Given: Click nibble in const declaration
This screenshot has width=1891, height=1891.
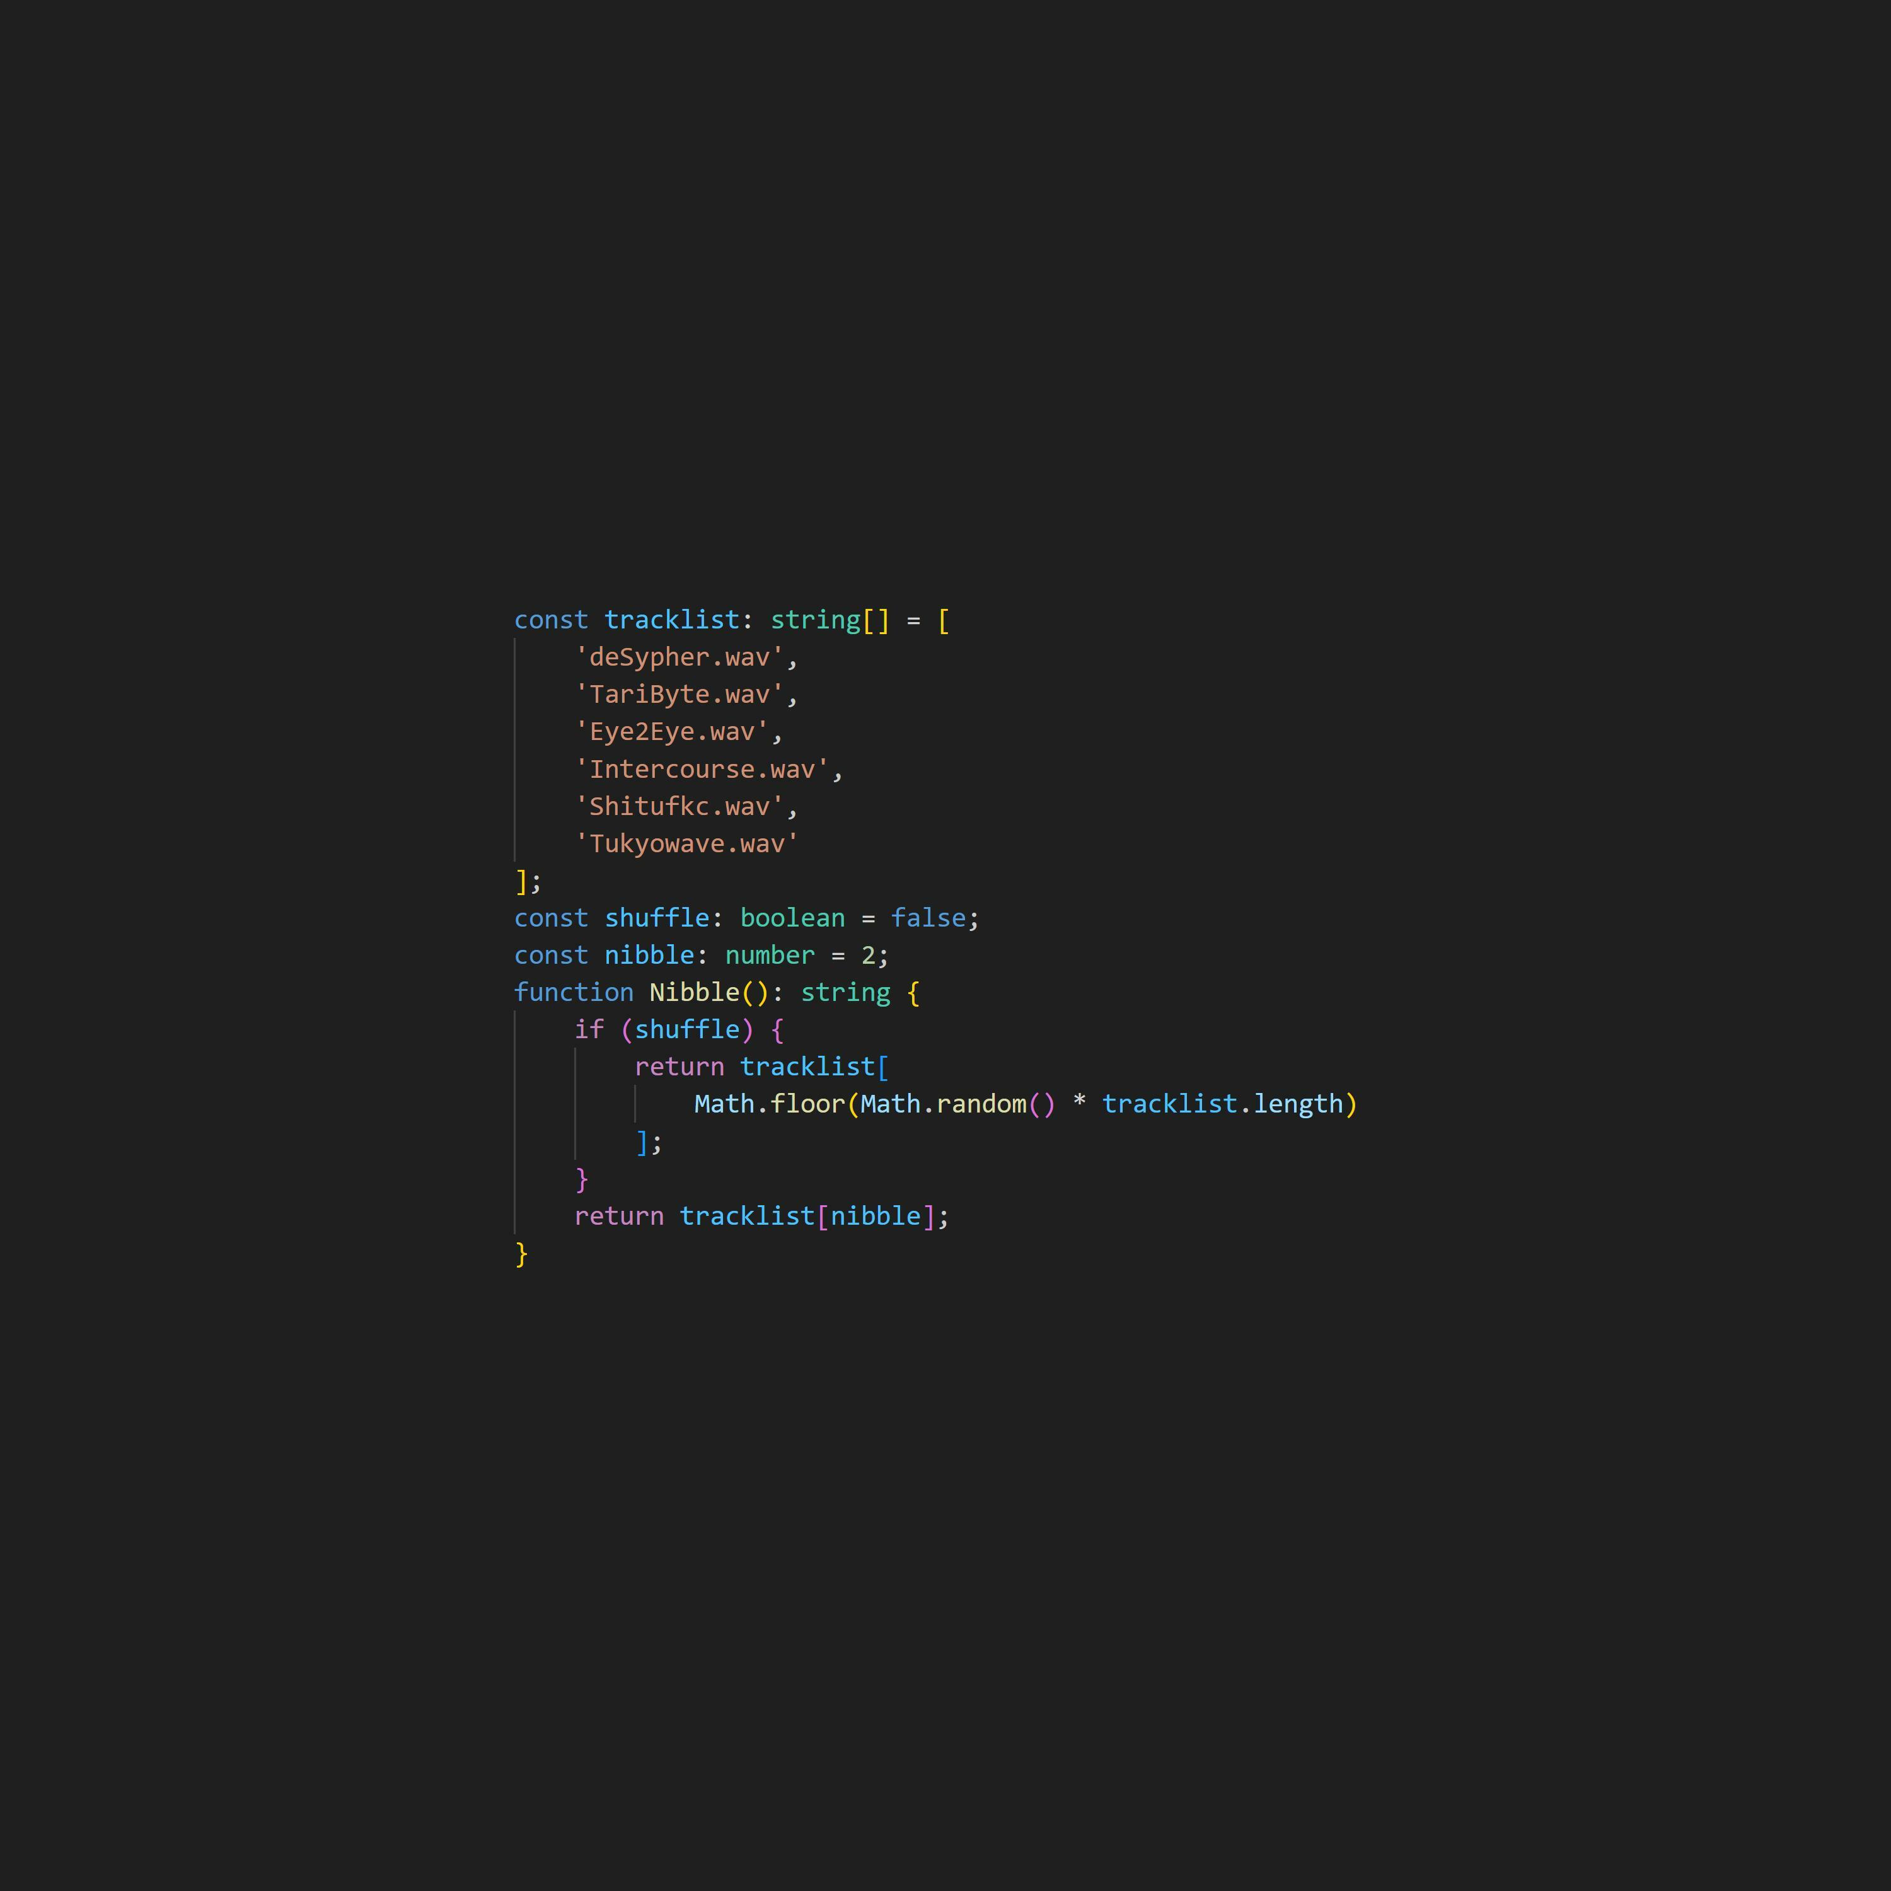Looking at the screenshot, I should pos(649,956).
